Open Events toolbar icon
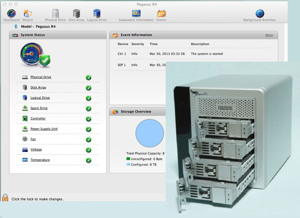This screenshot has height=218, width=300. click(x=161, y=14)
